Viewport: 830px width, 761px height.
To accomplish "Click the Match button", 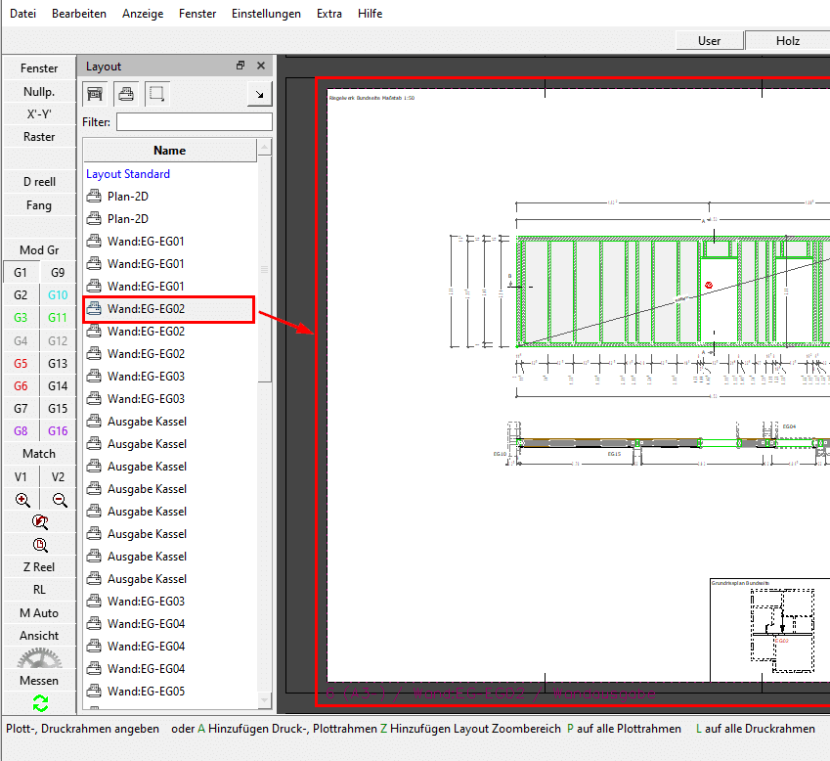I will [x=39, y=454].
